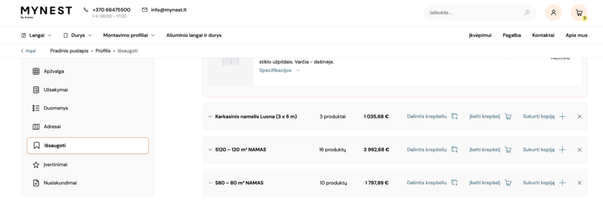Screen dimensions: 603x219
Task: Click the grid icon next to Apžvalga
Action: (36, 71)
